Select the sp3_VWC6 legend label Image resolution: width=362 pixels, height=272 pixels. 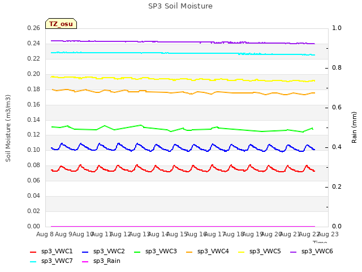click(x=317, y=252)
